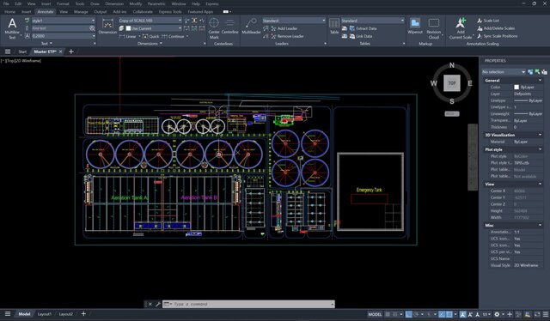Collapse the General section in Properties
The height and width of the screenshot is (321, 550).
[x=540, y=81]
